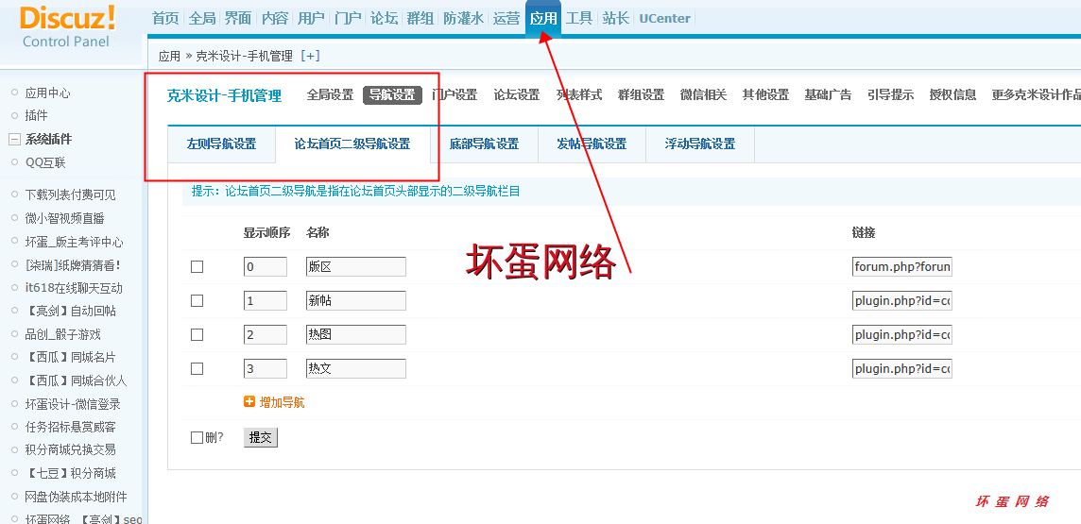Switch to 微信相关 tab
This screenshot has height=524, width=1081.
click(x=703, y=95)
